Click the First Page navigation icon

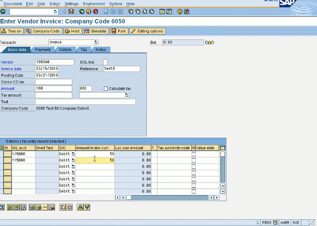pos(131,12)
